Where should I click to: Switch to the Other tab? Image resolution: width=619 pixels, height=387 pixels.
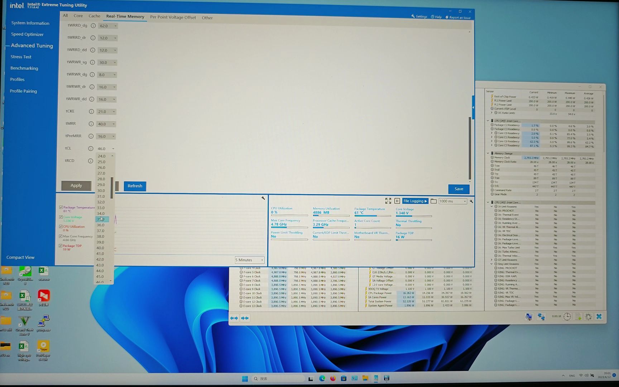(x=207, y=18)
